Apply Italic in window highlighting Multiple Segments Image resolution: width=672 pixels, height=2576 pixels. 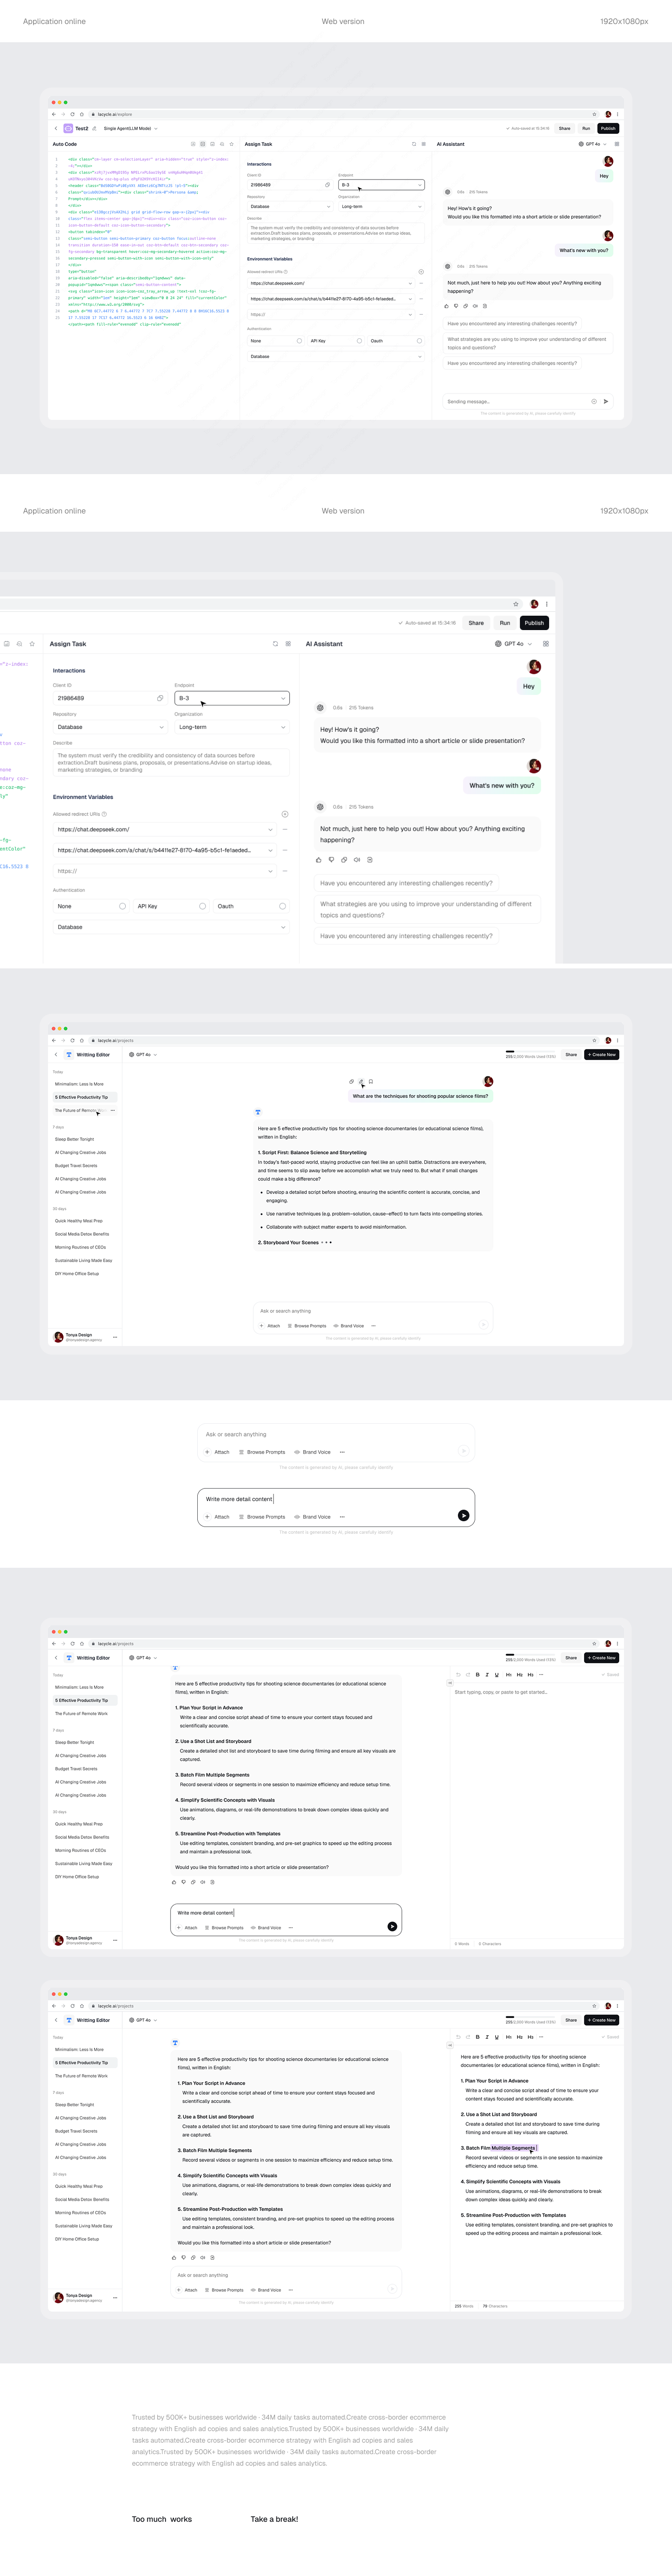point(487,2037)
